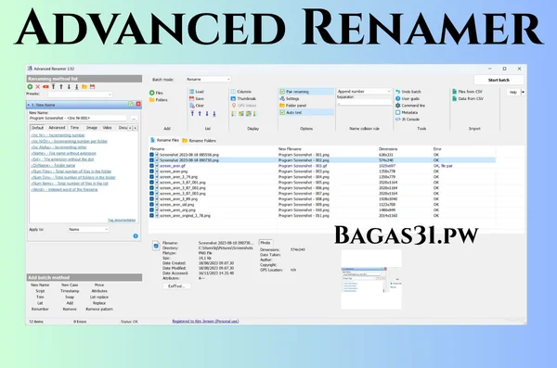Move selected file up in List group
Viewport: 557px width, 368px height.
[200, 114]
